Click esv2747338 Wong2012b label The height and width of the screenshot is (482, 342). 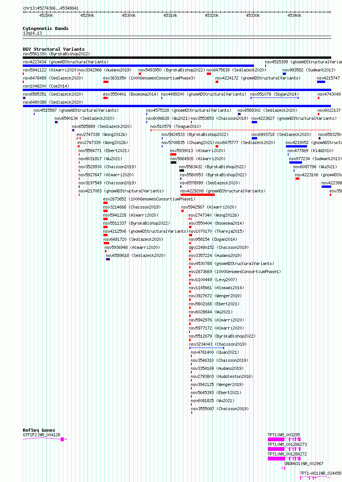(x=102, y=134)
